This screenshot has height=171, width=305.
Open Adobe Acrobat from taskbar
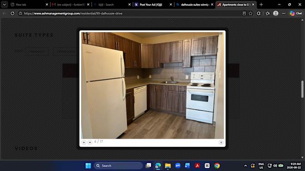(197, 166)
